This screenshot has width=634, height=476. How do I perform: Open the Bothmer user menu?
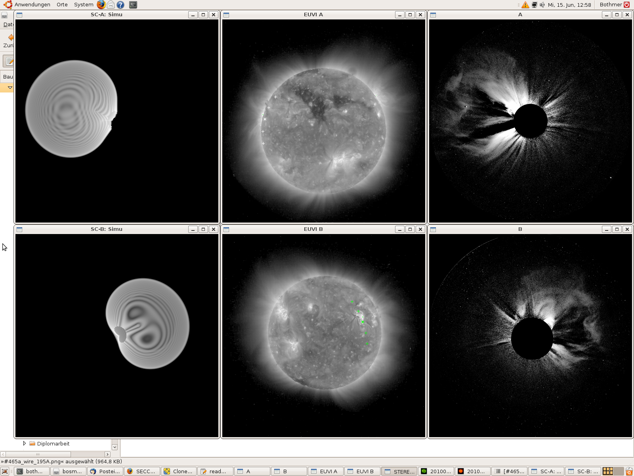point(611,5)
